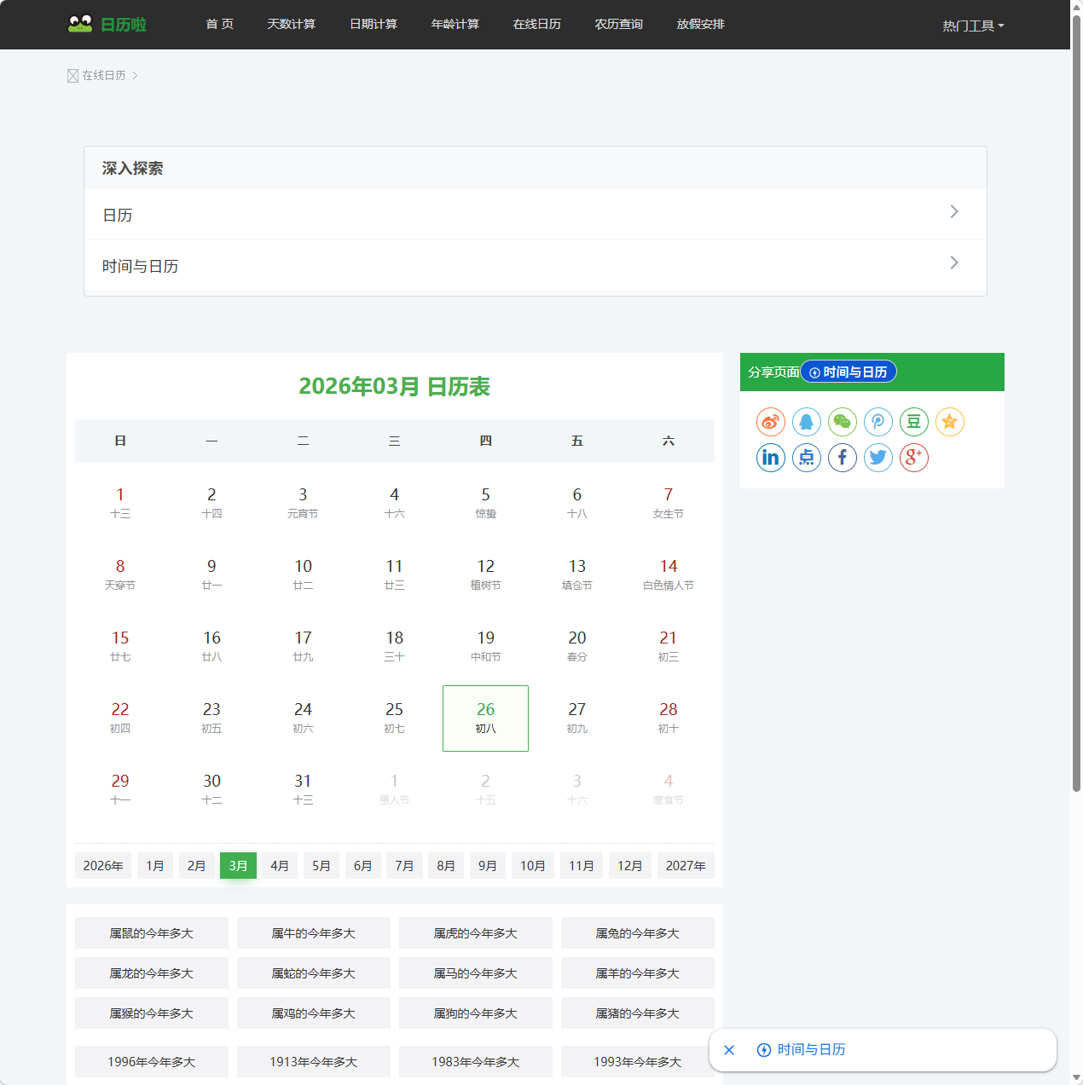This screenshot has width=1083, height=1085.
Task: Share the page on LinkedIn
Action: [770, 458]
